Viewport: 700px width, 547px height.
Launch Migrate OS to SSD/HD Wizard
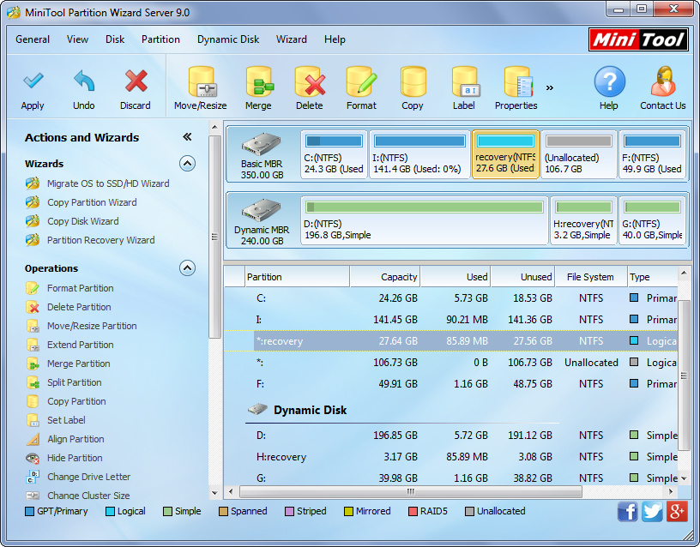pyautogui.click(x=97, y=183)
